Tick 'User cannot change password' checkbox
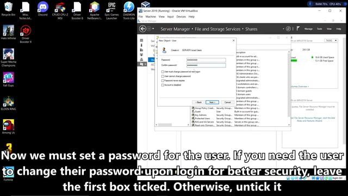Viewport: 348px width, 196px height. (x=163, y=76)
